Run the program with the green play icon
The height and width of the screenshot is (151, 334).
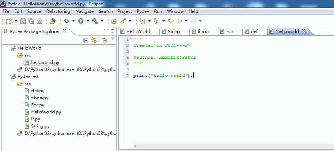[81, 21]
